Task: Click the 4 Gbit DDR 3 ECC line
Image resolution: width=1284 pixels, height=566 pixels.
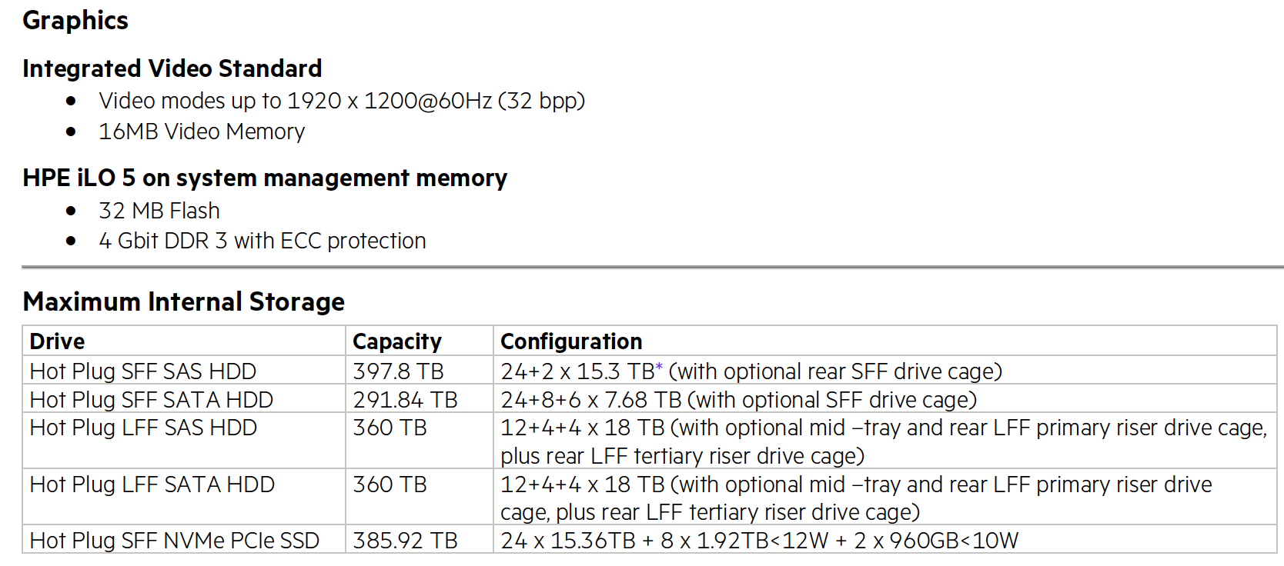Action: point(262,241)
